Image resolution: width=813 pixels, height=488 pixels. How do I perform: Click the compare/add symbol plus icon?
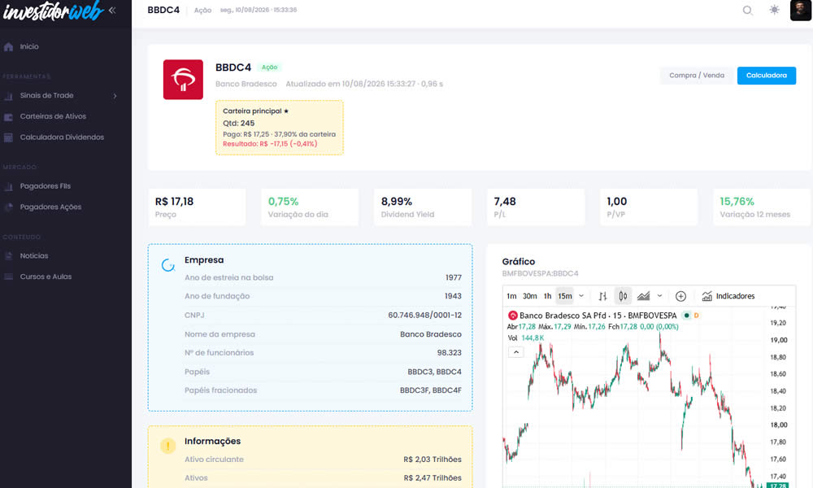pyautogui.click(x=680, y=296)
